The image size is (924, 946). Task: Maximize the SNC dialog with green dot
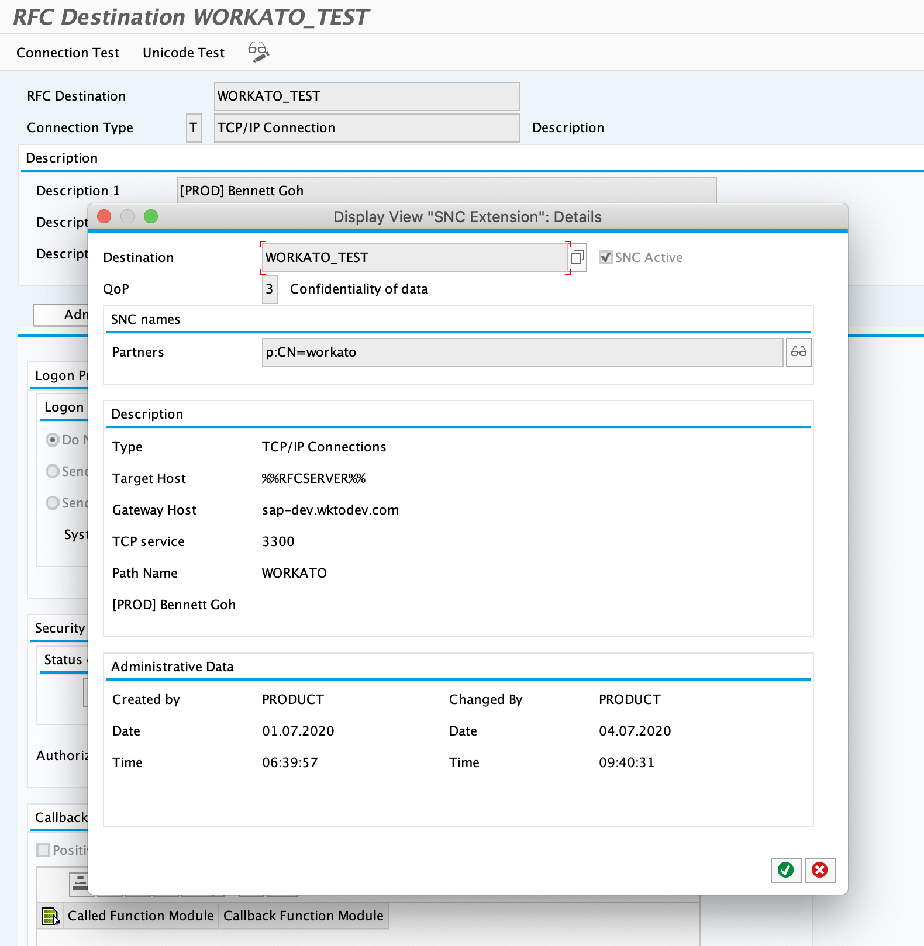(x=151, y=216)
